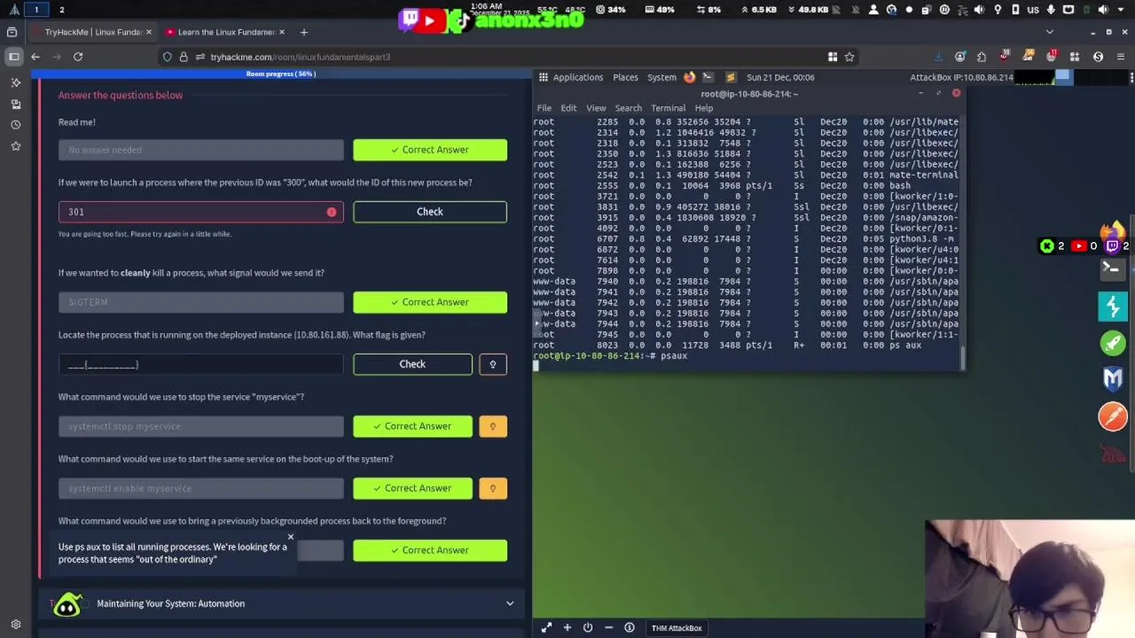
Task: Open sidebar settings gear icon
Action: point(15,624)
